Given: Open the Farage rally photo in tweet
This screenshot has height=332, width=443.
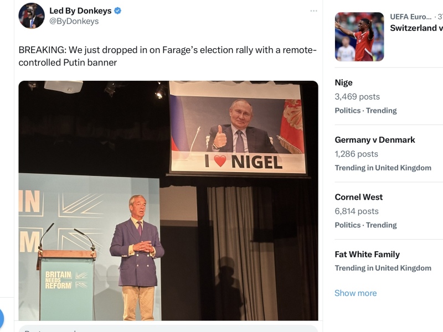Looking at the screenshot, I should (x=168, y=201).
